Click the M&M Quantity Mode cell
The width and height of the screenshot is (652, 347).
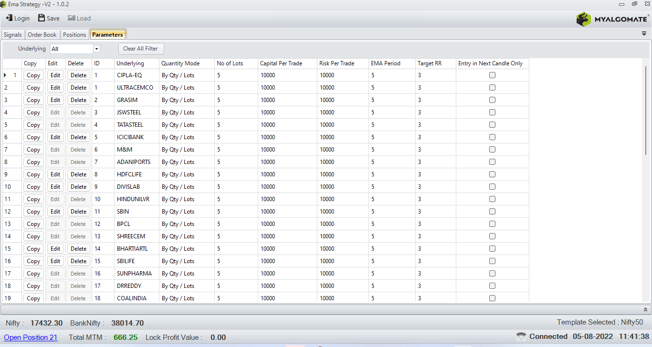(187, 150)
